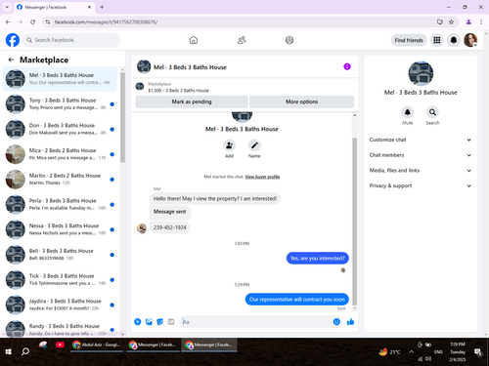
Task: Click the phone number 239-452-1924 message
Action: point(169,227)
